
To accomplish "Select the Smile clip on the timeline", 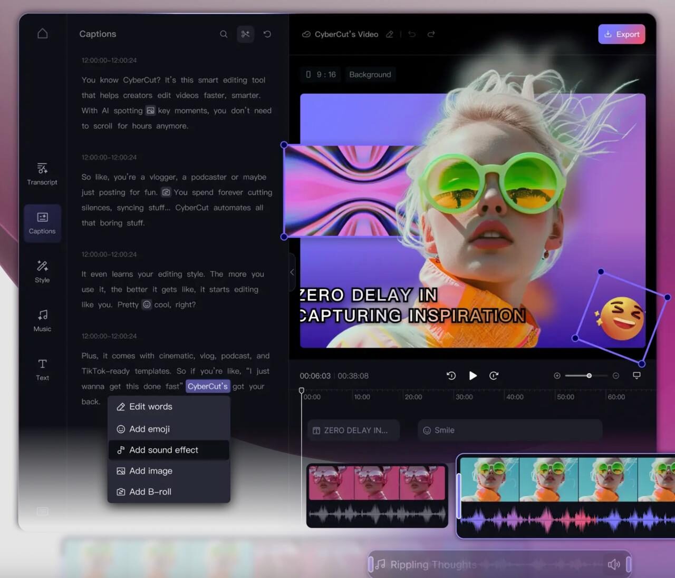I will [509, 430].
